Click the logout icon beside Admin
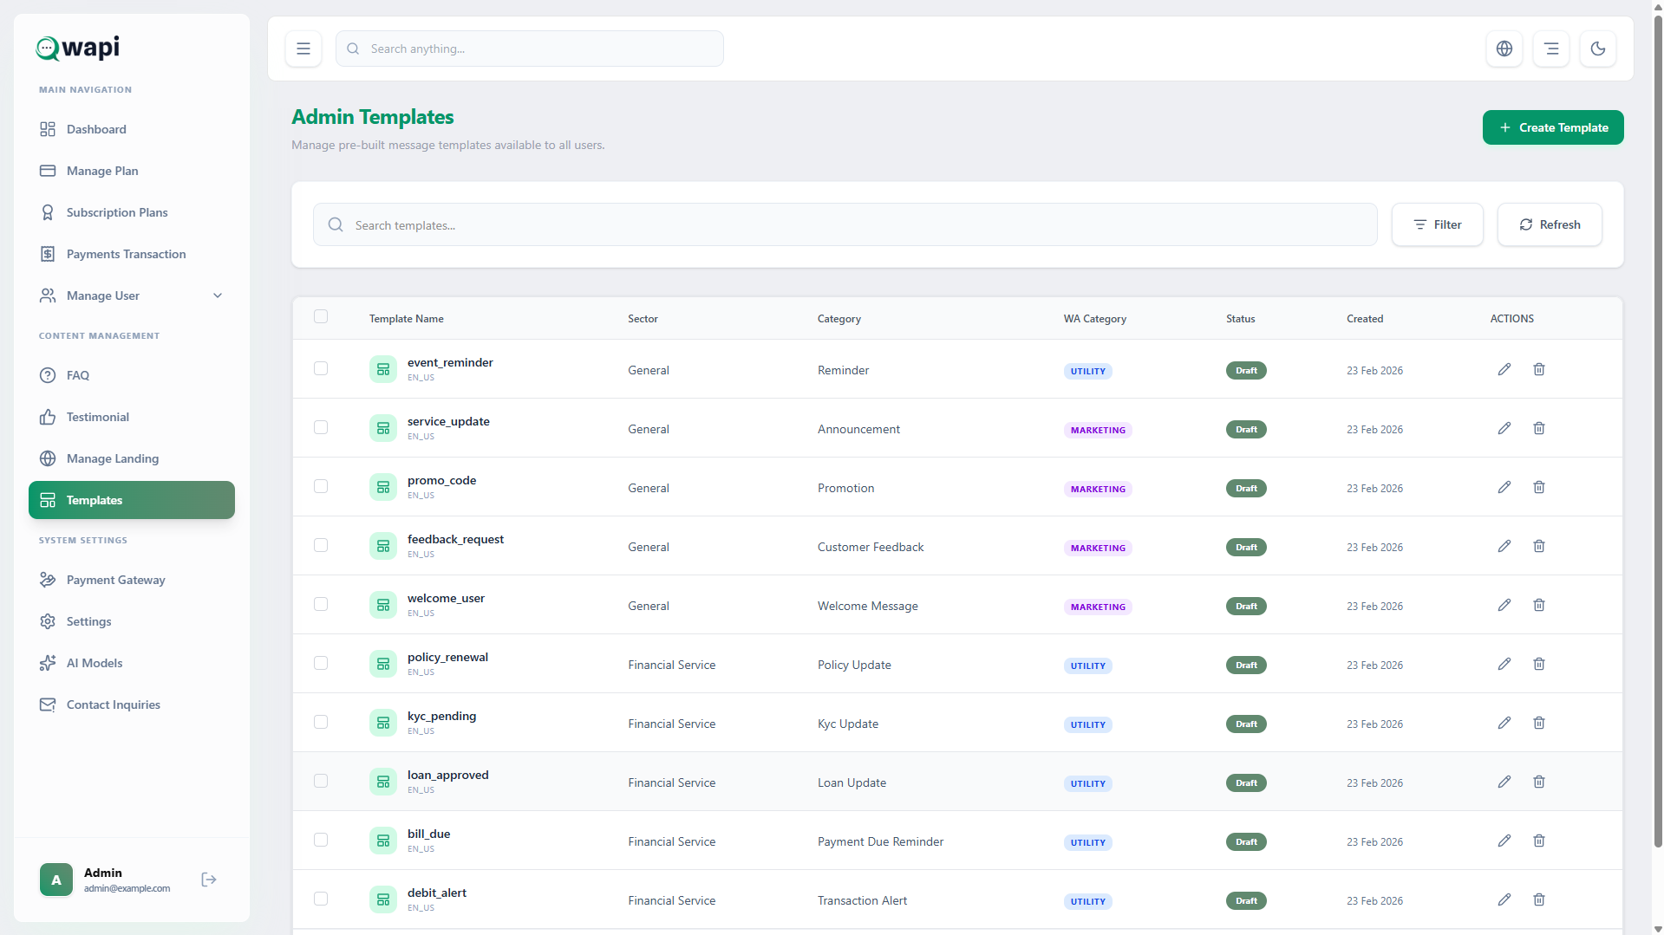1664x935 pixels. pyautogui.click(x=209, y=880)
